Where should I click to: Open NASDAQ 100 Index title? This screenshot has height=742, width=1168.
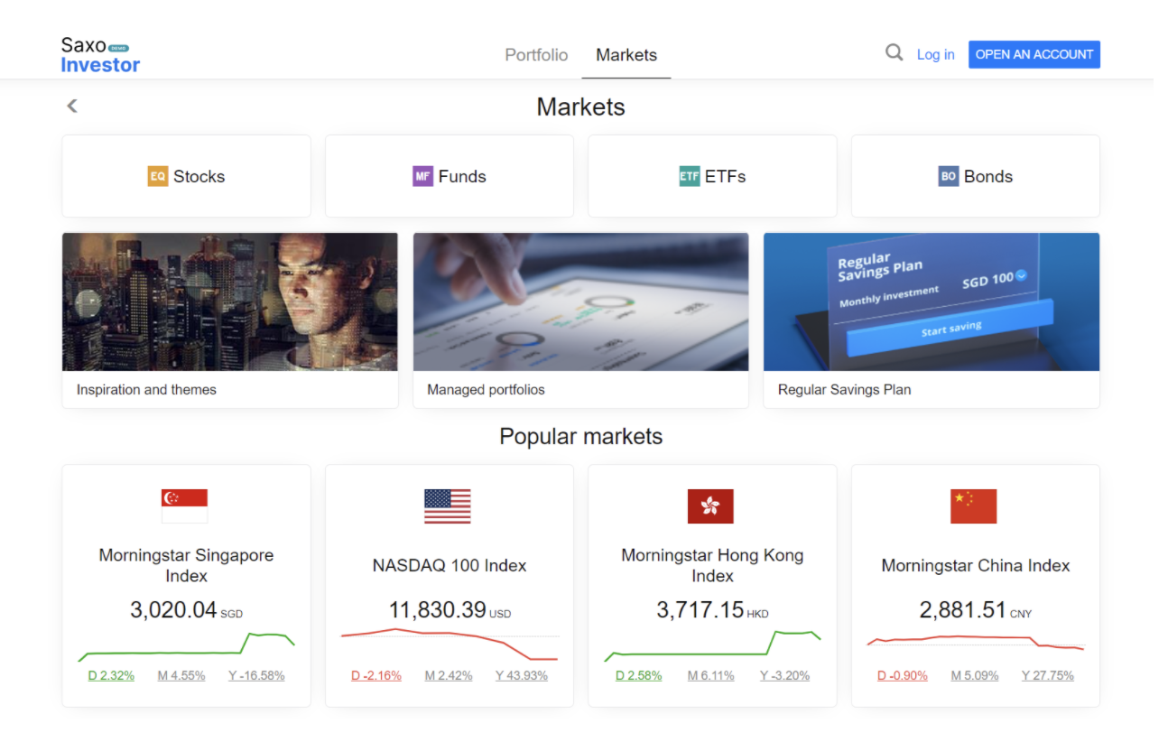tap(450, 565)
